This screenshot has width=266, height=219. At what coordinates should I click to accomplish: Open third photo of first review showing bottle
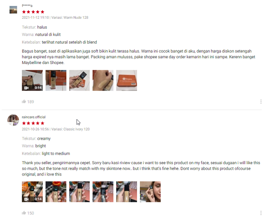point(80,80)
